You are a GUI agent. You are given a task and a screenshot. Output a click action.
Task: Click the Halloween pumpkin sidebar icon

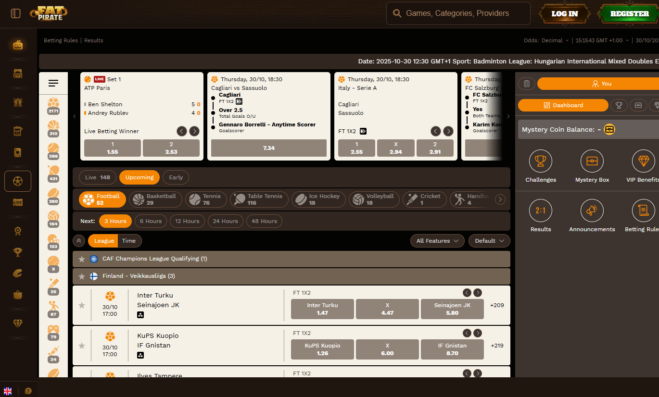pyautogui.click(x=18, y=45)
